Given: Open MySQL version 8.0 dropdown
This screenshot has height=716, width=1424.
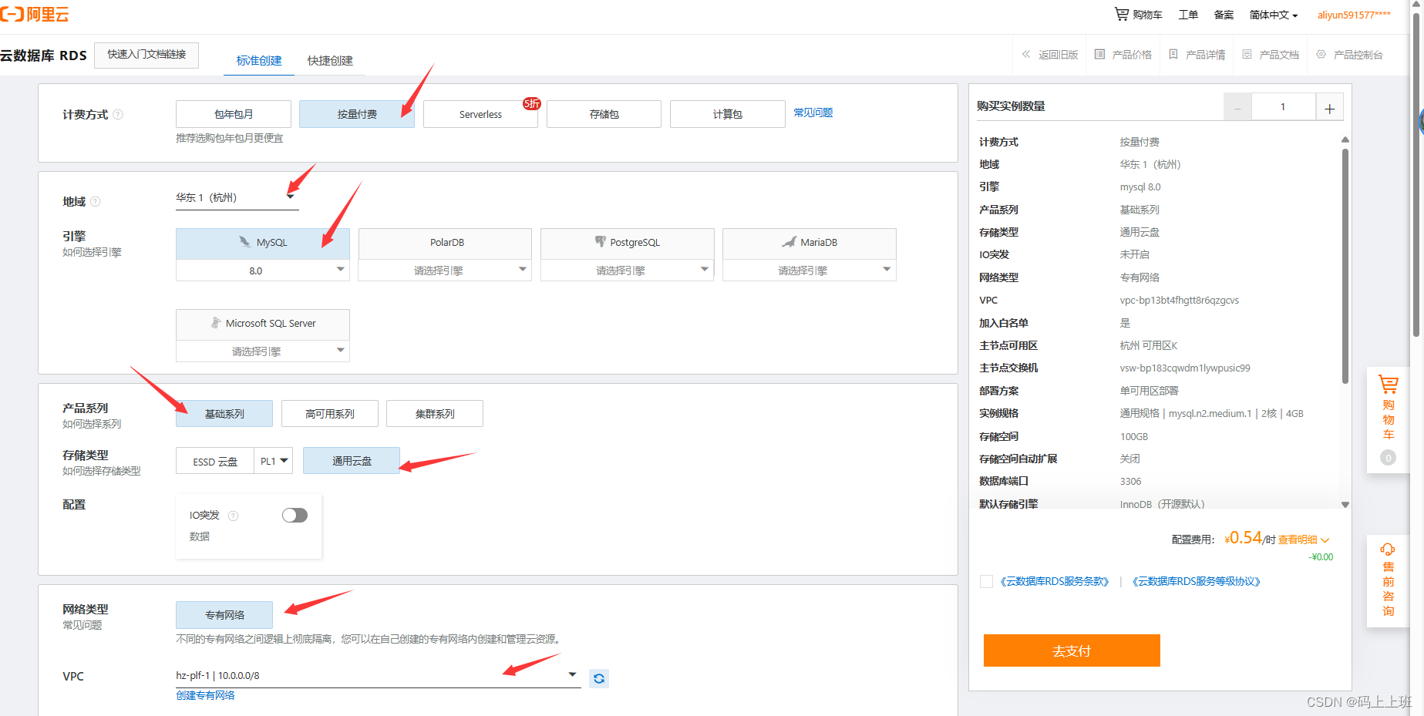Looking at the screenshot, I should (x=263, y=271).
